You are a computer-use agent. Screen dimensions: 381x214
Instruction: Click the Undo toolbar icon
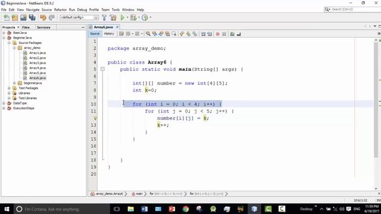point(43,17)
